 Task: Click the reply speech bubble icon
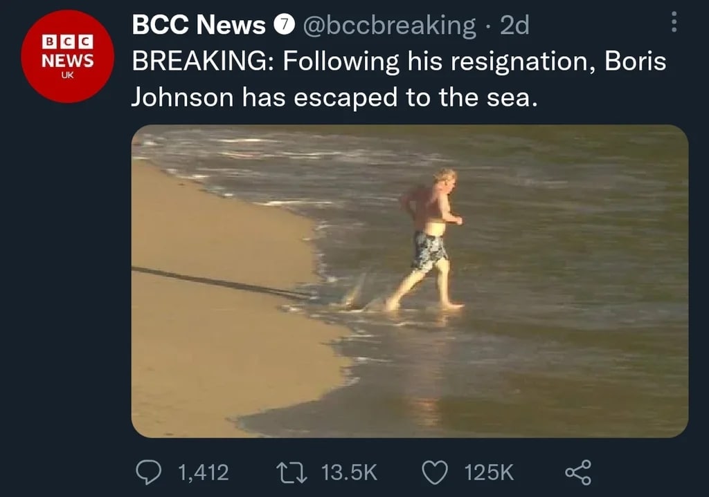[146, 472]
